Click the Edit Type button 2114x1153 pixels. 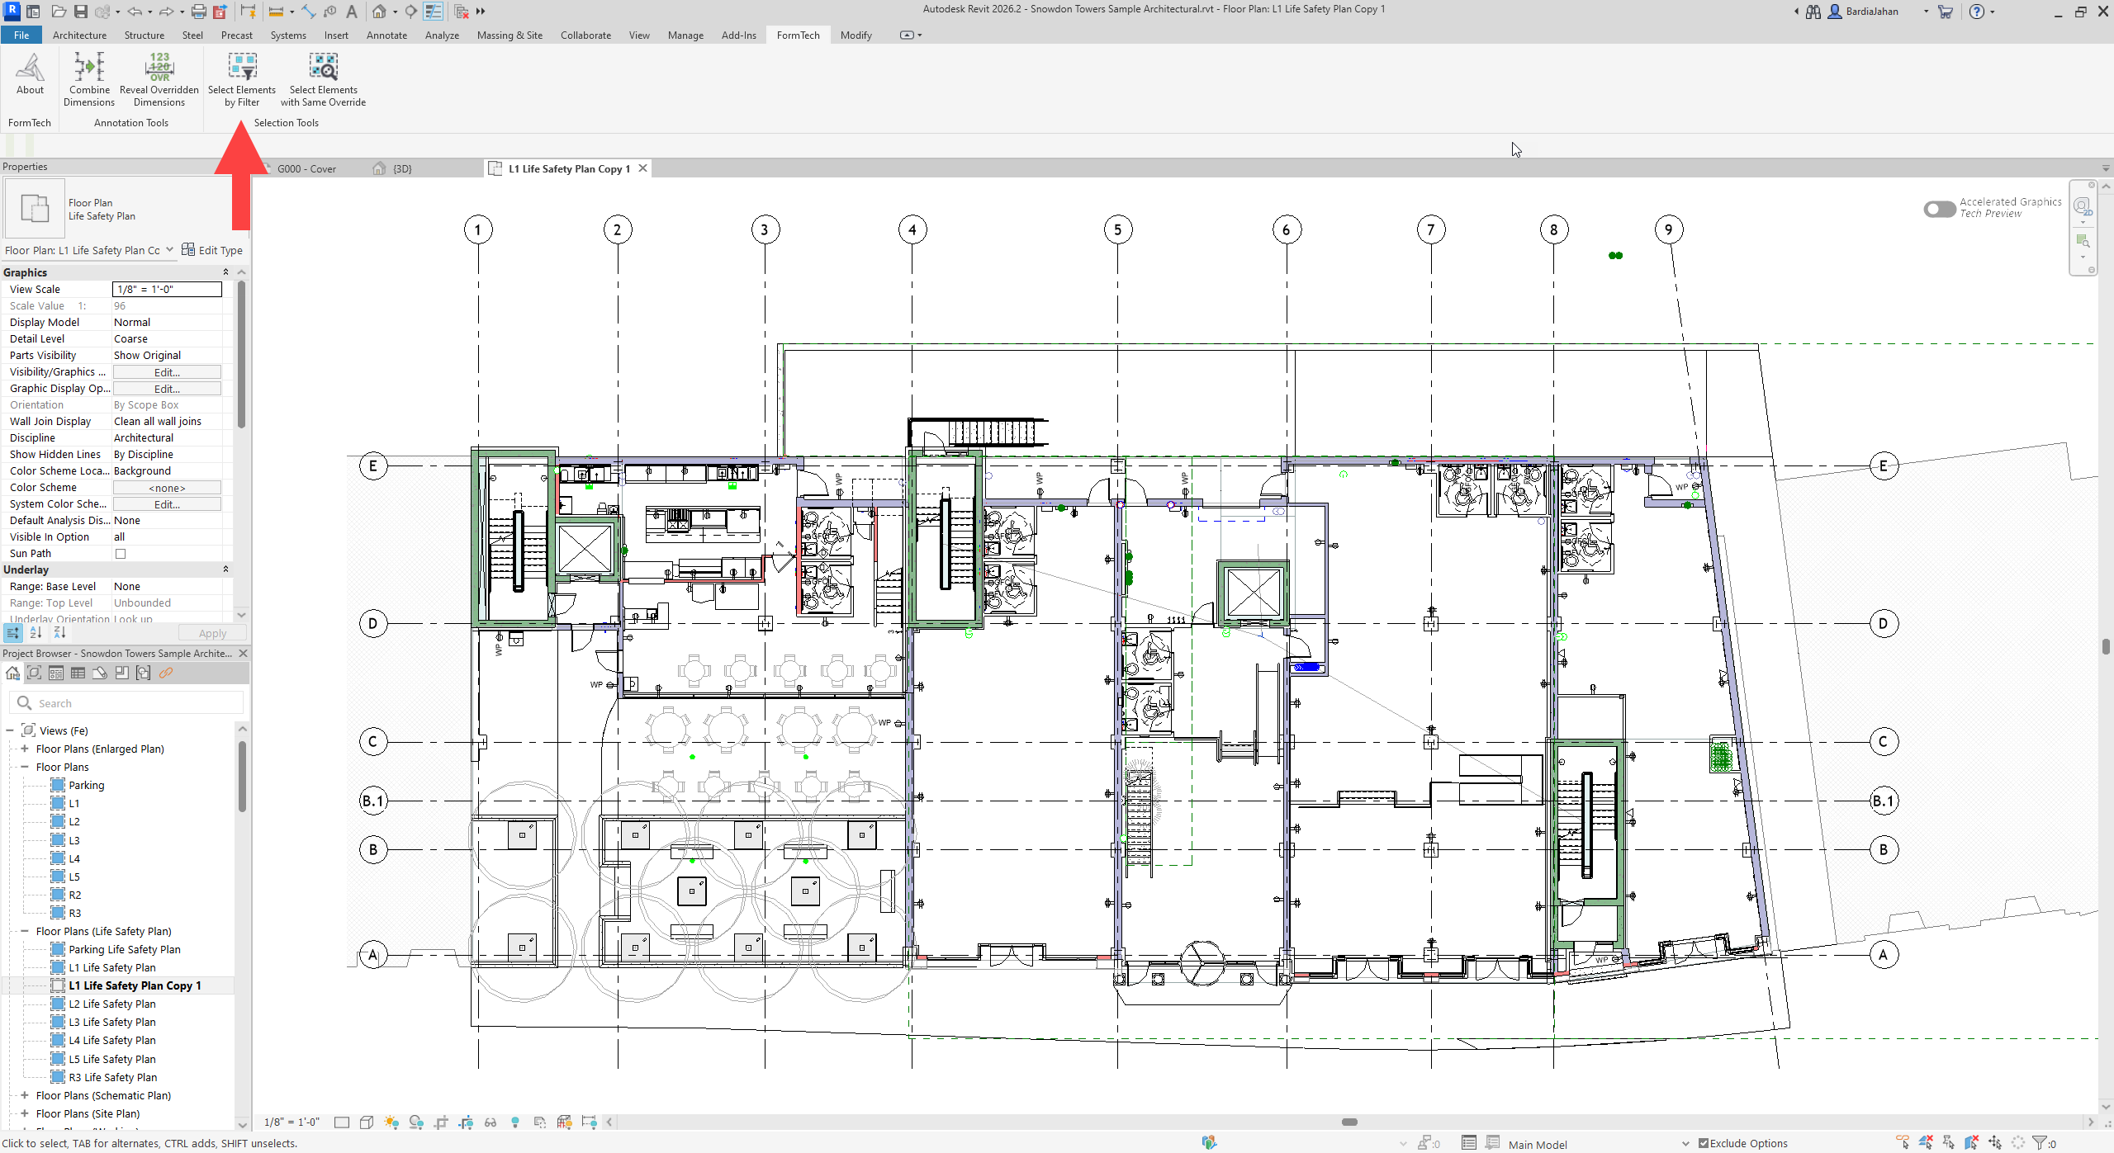(212, 251)
